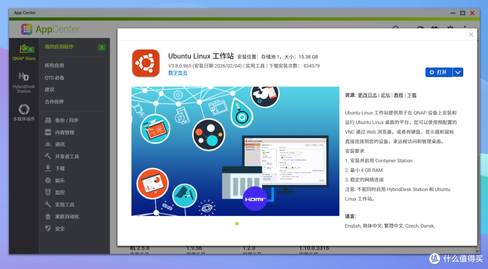Viewport: 488px width, 269px height.
Task: Open the 下载 resource link
Action: coord(412,95)
